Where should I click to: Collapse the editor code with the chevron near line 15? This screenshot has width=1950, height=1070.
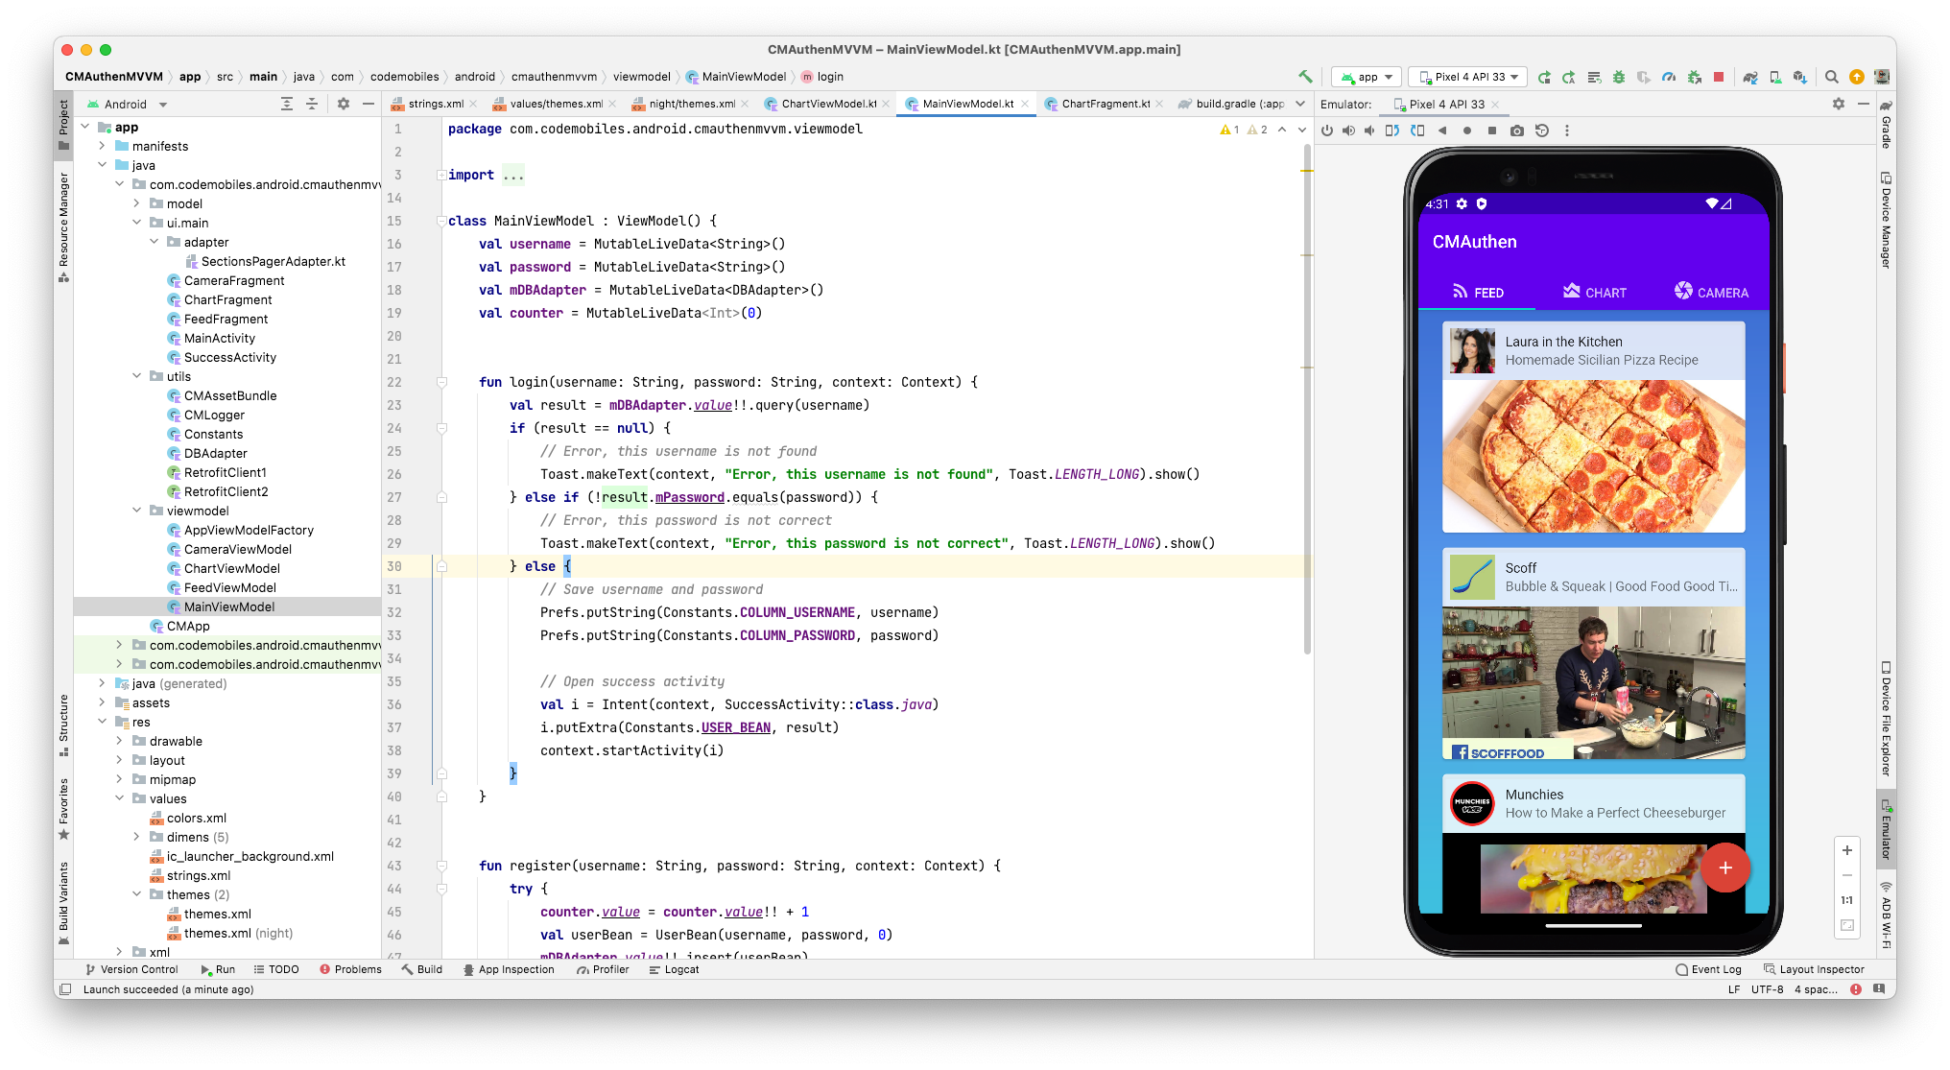pos(440,221)
